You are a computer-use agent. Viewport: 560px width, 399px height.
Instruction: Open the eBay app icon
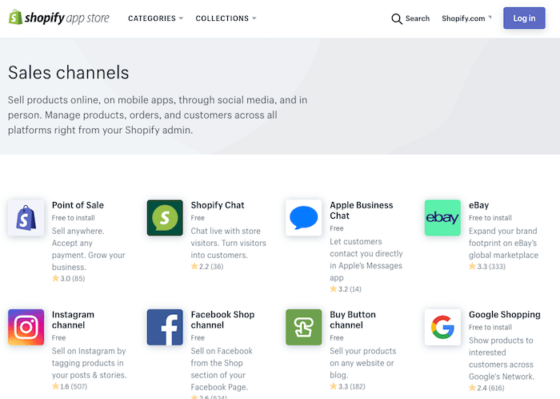tap(442, 218)
